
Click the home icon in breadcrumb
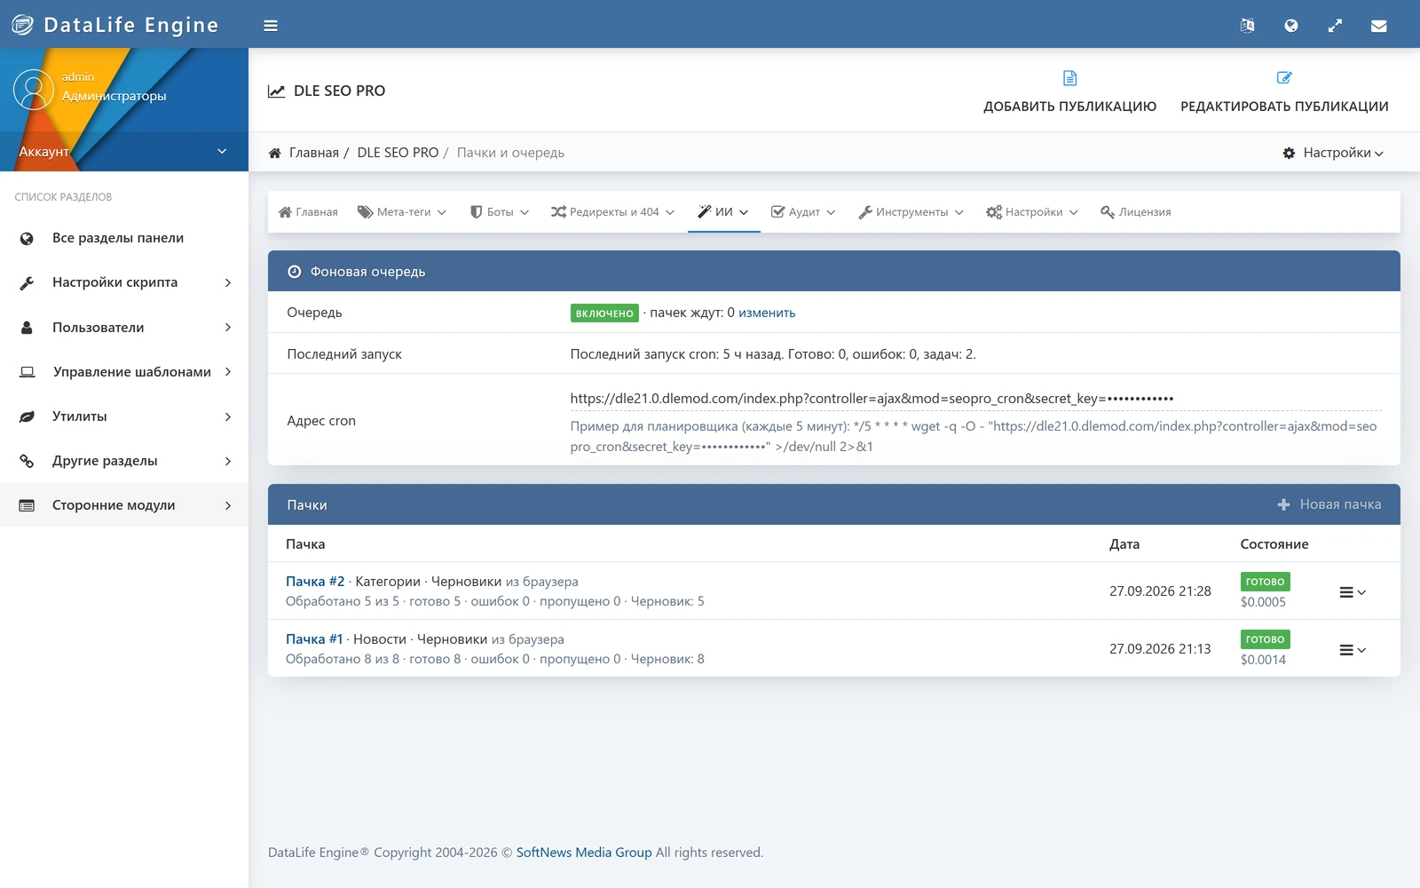(275, 153)
